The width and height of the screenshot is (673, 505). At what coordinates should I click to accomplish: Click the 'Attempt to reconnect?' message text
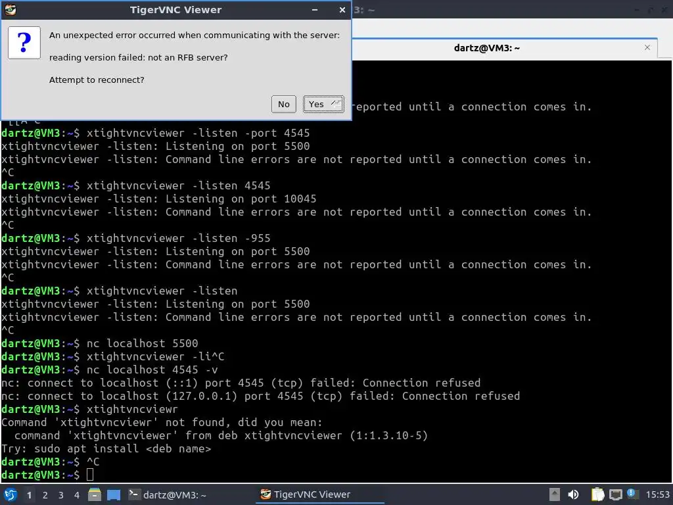click(x=97, y=80)
